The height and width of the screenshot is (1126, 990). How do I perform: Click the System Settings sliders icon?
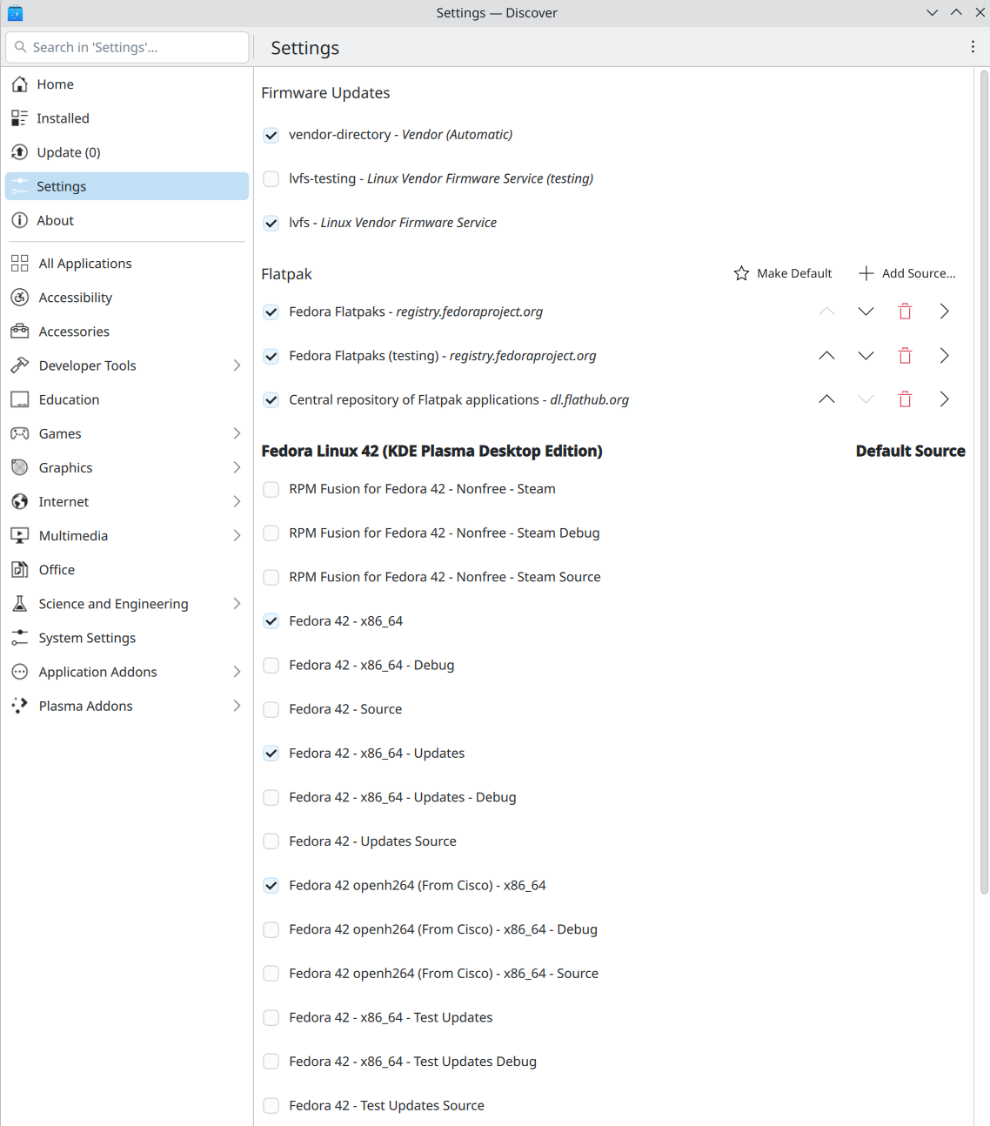[20, 637]
